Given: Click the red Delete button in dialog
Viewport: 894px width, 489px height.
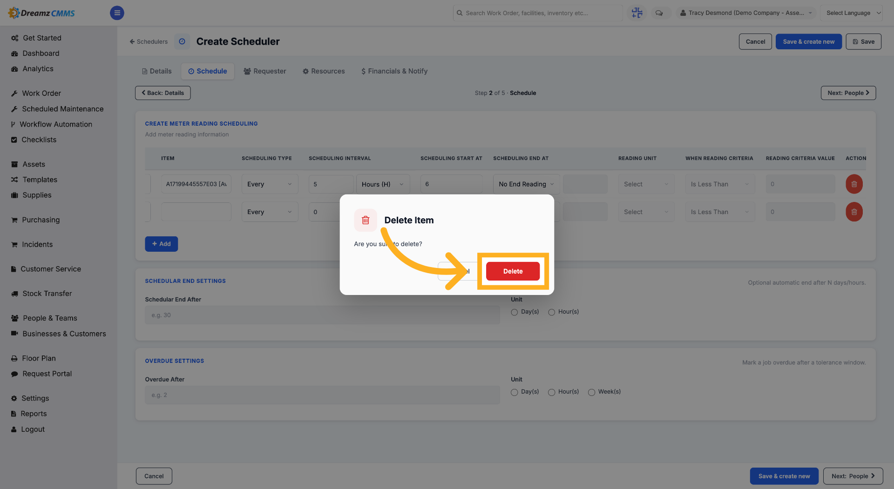Looking at the screenshot, I should click(x=513, y=271).
